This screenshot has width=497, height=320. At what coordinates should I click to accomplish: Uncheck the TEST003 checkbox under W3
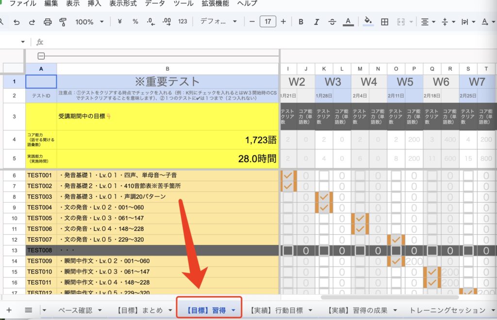coord(324,197)
